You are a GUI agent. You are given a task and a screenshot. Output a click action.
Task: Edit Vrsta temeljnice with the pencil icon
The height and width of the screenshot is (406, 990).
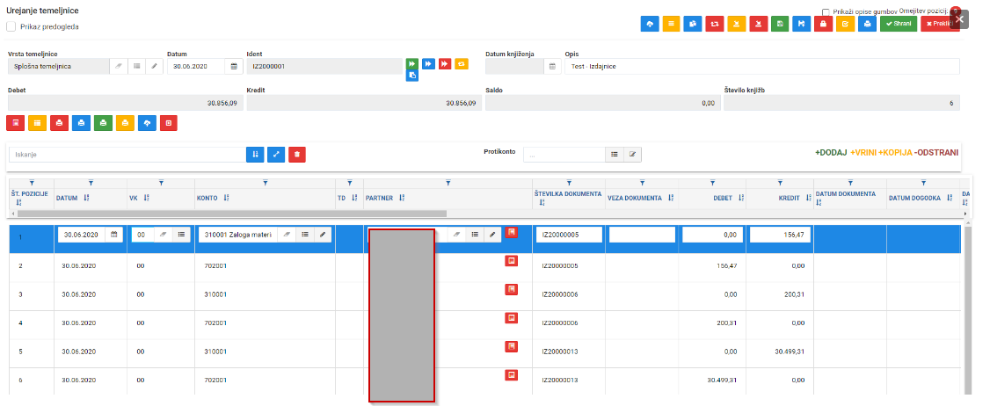click(x=154, y=66)
